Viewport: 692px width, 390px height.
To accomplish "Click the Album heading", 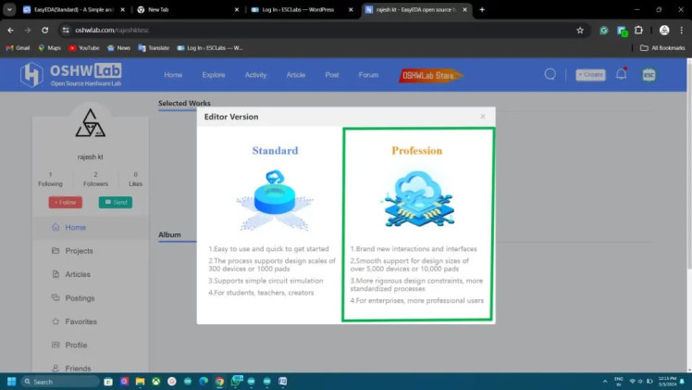I will pyautogui.click(x=169, y=234).
